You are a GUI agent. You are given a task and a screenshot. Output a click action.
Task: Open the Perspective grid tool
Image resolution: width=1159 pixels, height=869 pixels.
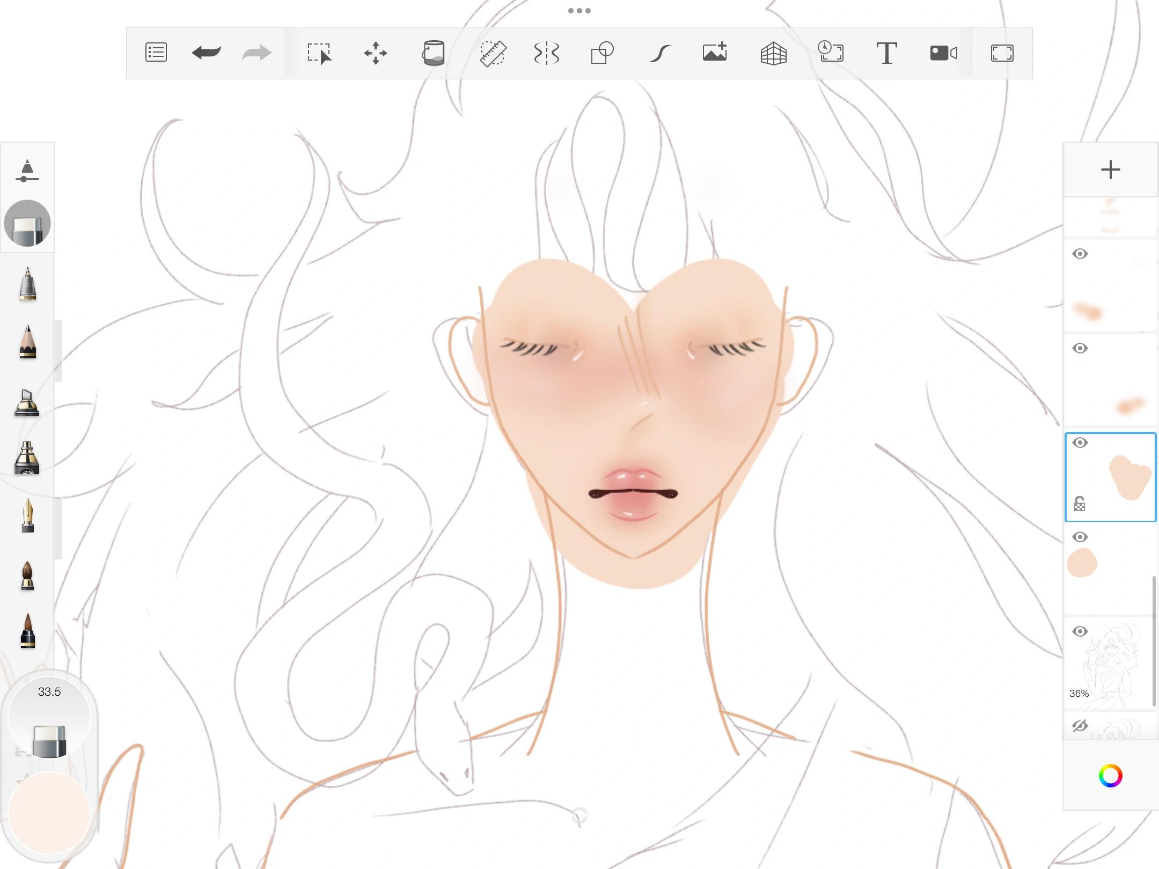click(x=773, y=53)
